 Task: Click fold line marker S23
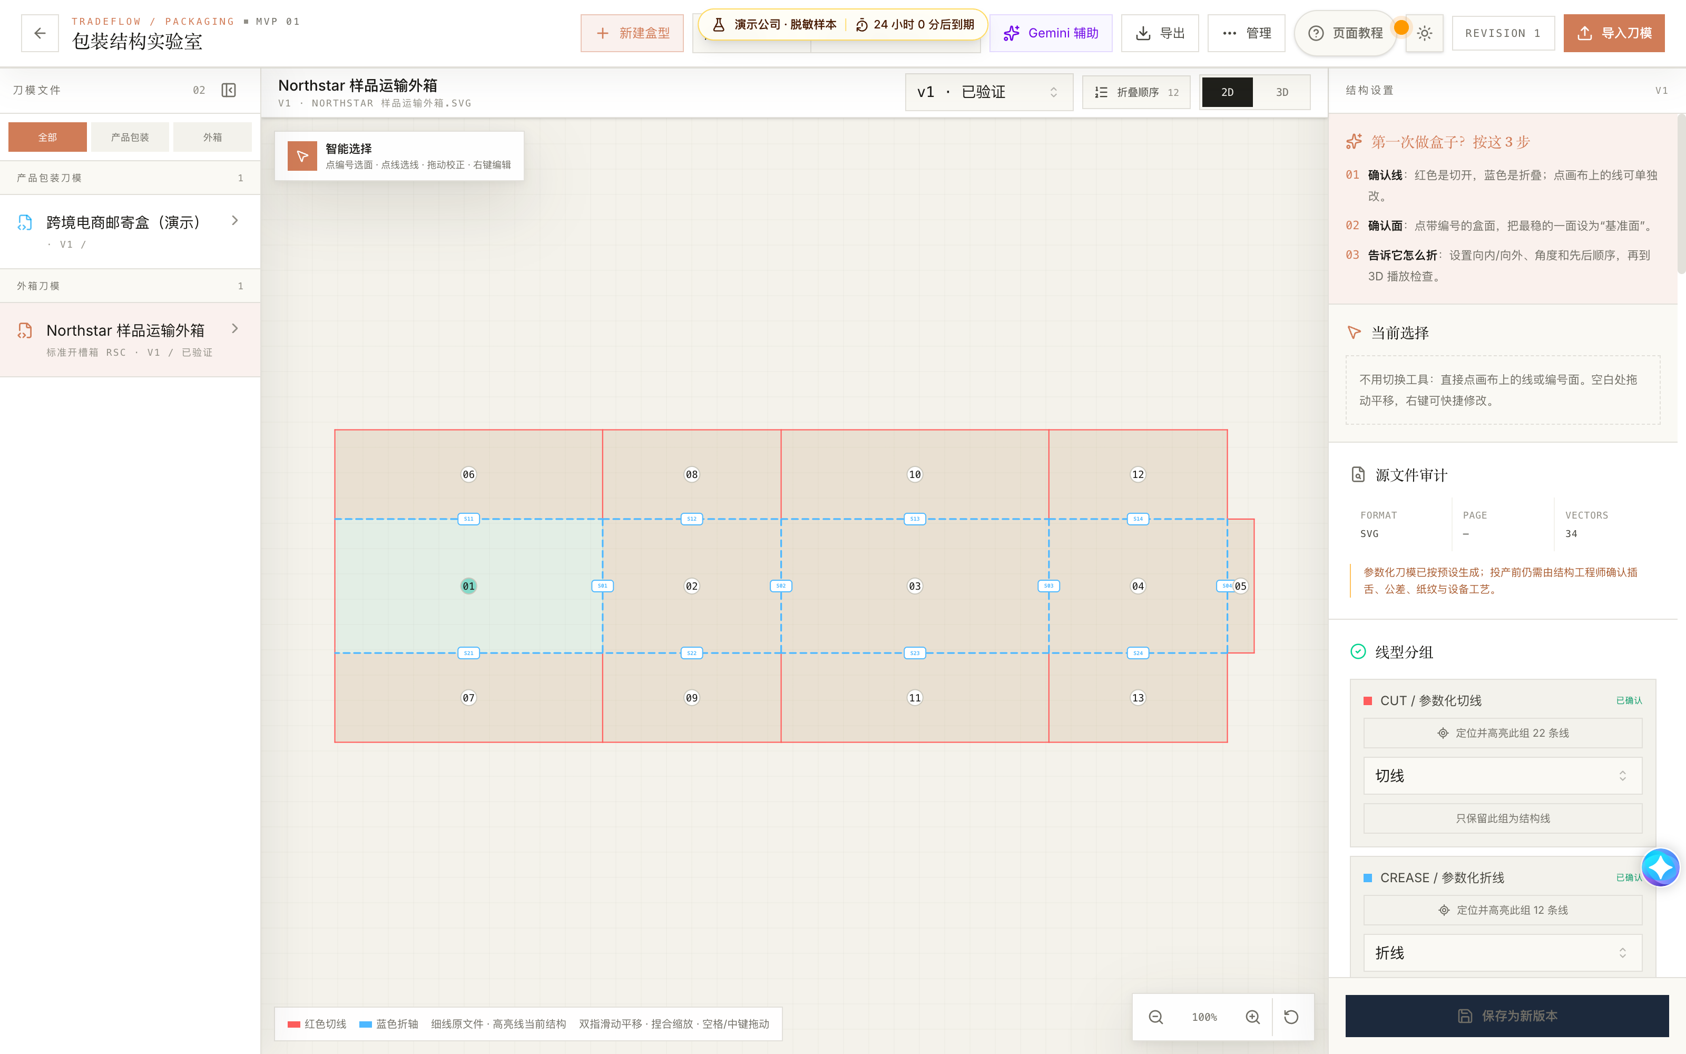[915, 653]
